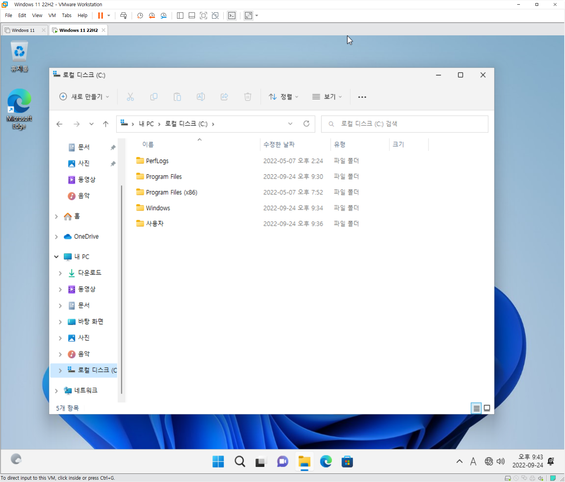Image resolution: width=565 pixels, height=482 pixels.
Task: Select Microsoft Edge desktop shortcut
Action: click(19, 109)
